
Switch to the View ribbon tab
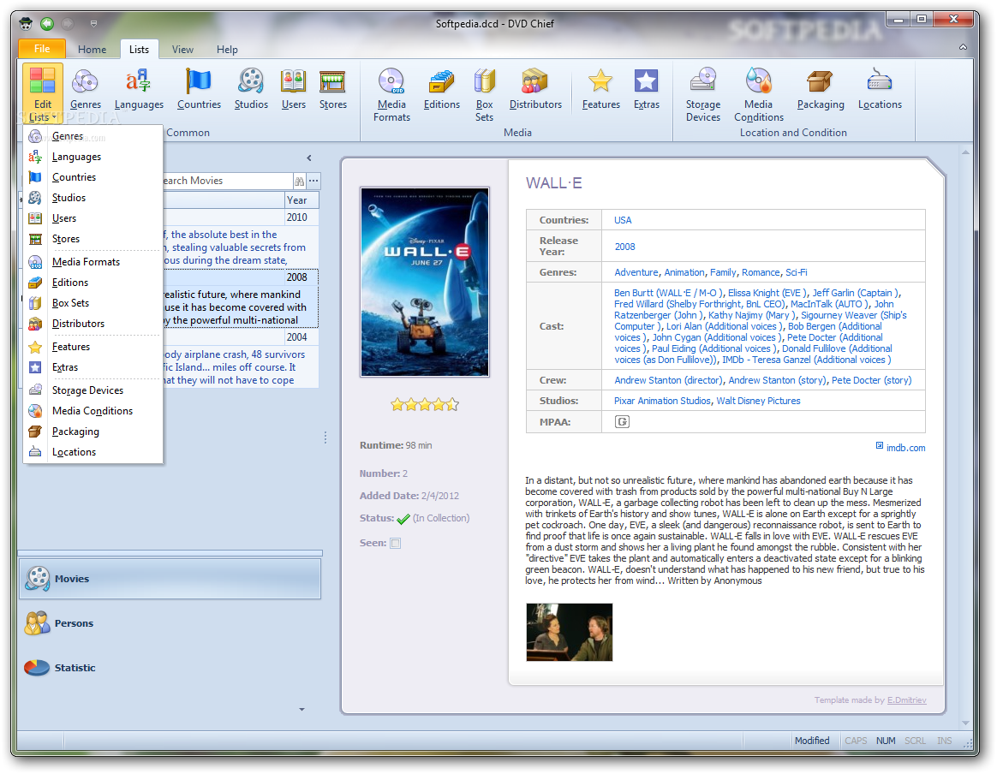click(x=182, y=49)
